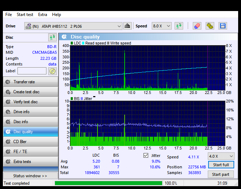Open the 4.0 X test speed dropdown
Screen dimensions: 241x189
point(221,156)
